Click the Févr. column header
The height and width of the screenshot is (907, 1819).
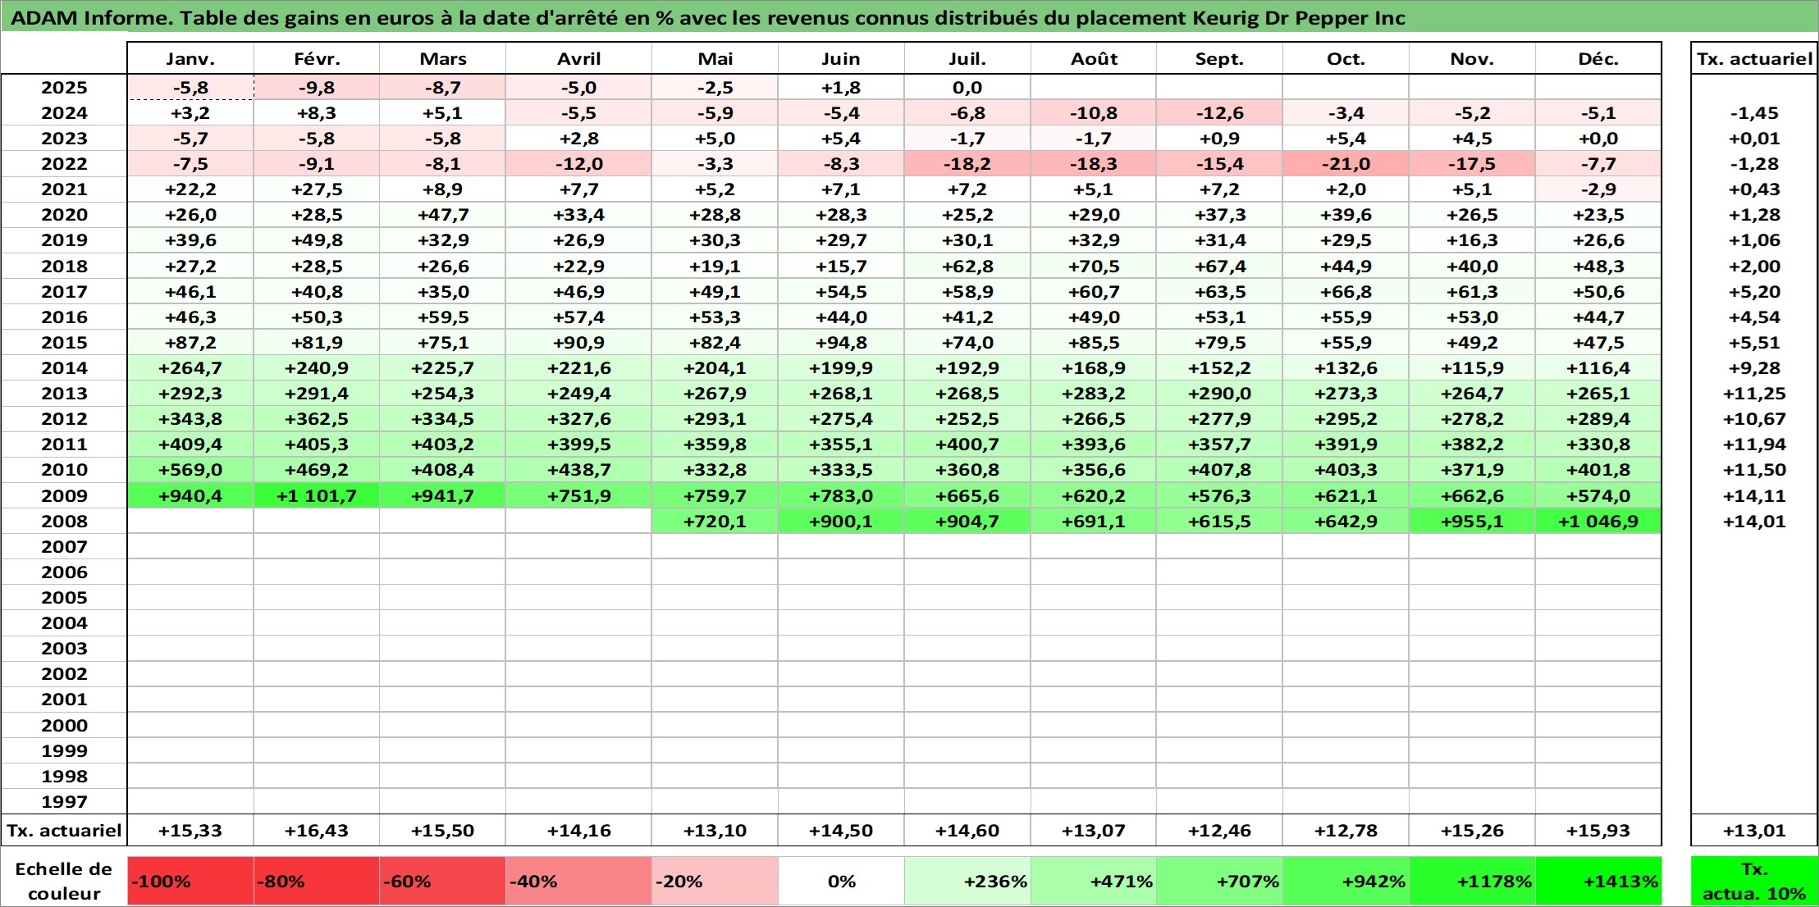click(x=317, y=59)
